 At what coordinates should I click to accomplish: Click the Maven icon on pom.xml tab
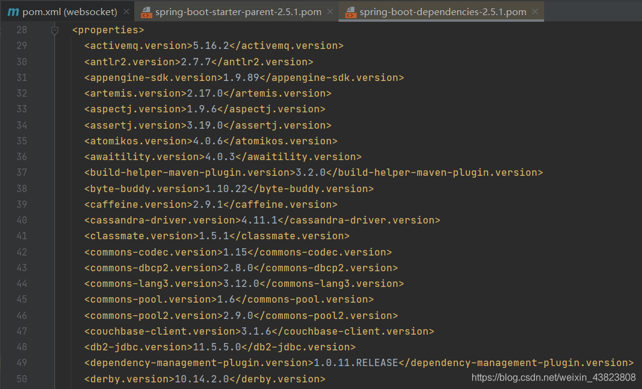click(x=13, y=12)
